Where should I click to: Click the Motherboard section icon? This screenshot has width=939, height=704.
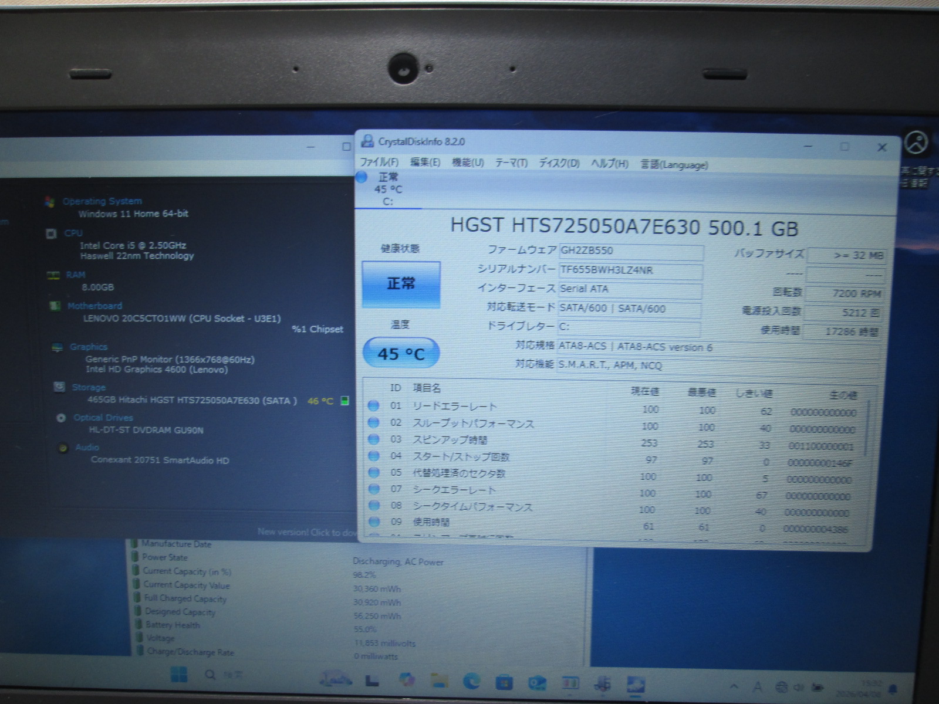[55, 306]
